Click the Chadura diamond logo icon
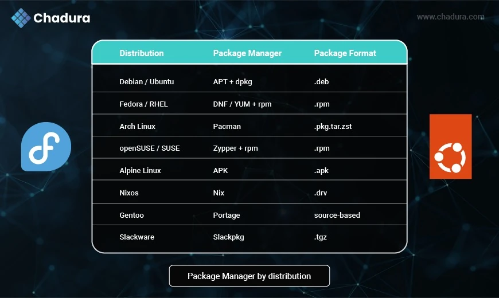 coord(21,18)
